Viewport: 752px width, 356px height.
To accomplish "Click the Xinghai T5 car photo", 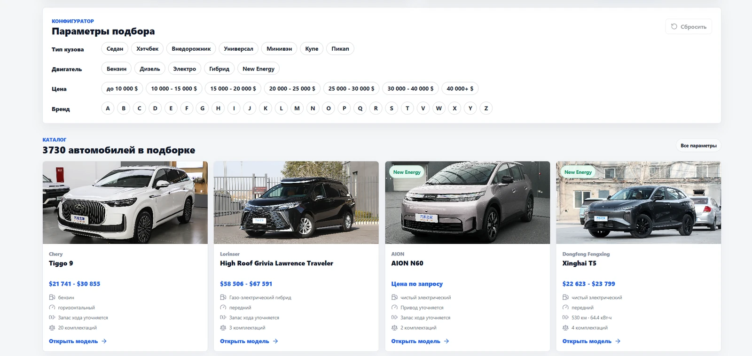I will 638,202.
